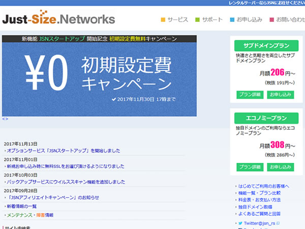The width and height of the screenshot is (305, 229).
Task: Click the date 2017年10月03日
Action: pos(21,175)
